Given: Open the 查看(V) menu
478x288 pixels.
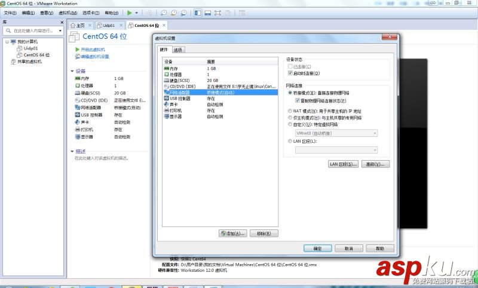Looking at the screenshot, I should pyautogui.click(x=47, y=13).
